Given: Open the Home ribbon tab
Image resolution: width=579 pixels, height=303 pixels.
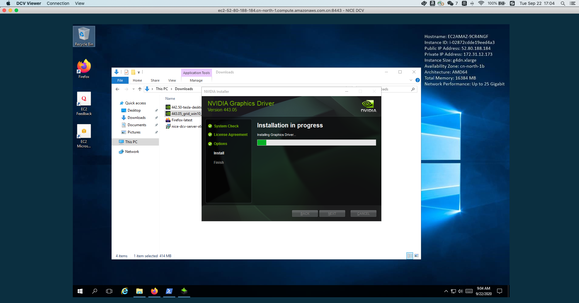Looking at the screenshot, I should point(137,80).
